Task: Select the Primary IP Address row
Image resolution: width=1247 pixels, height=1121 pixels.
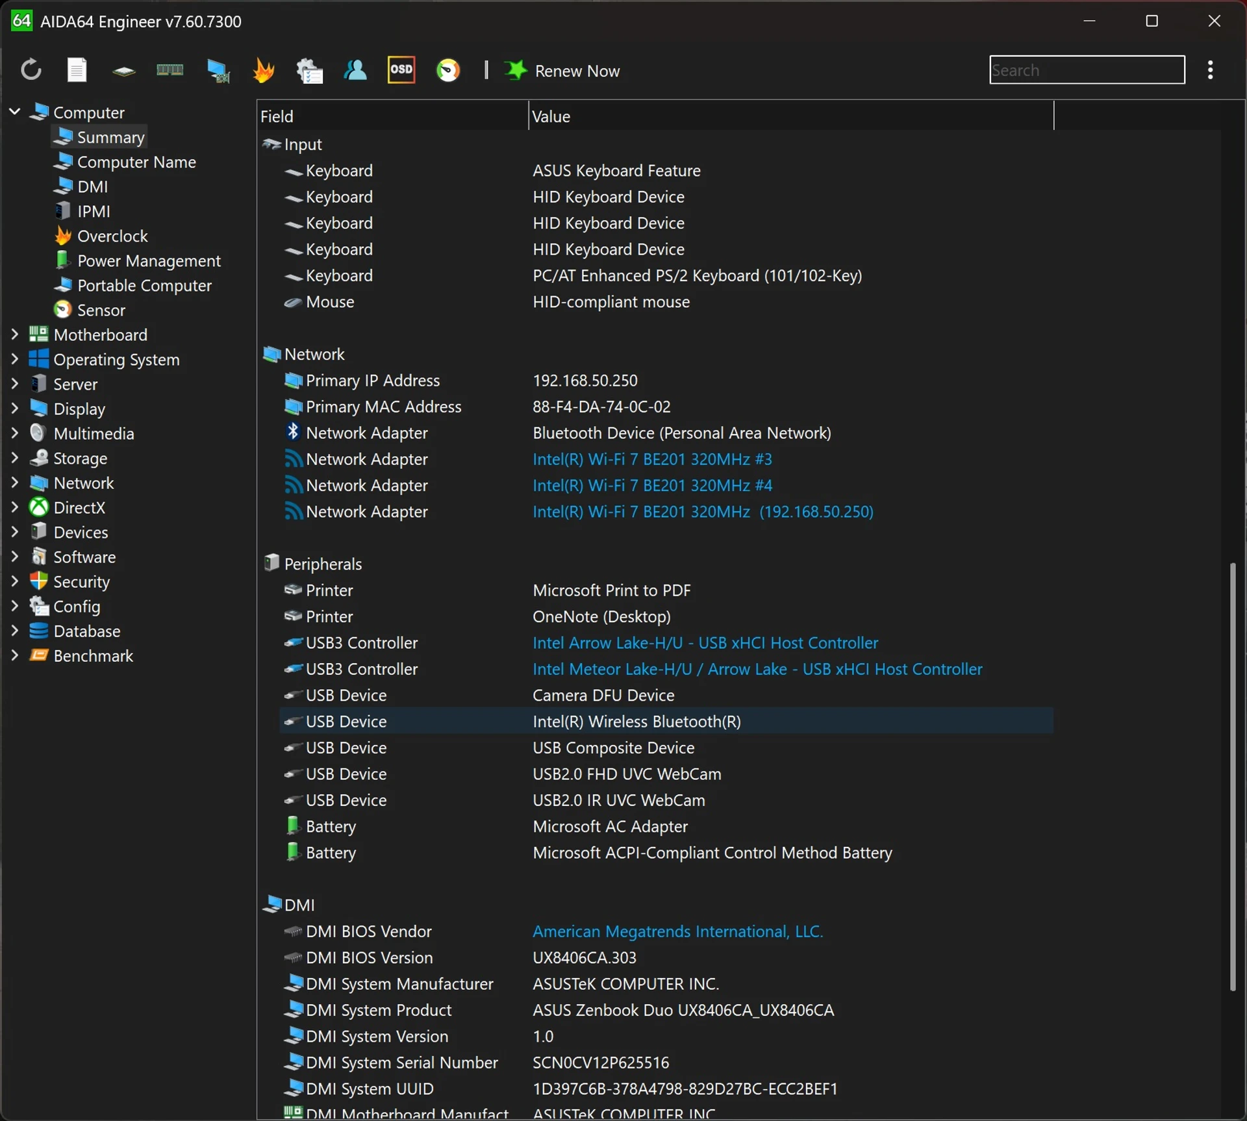Action: 666,381
